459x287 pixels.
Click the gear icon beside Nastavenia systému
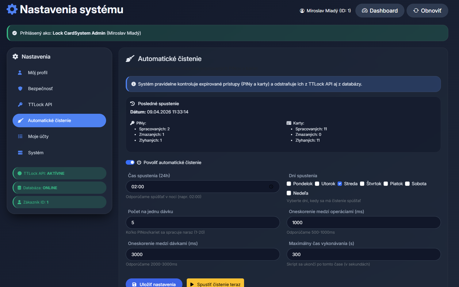(x=12, y=9)
